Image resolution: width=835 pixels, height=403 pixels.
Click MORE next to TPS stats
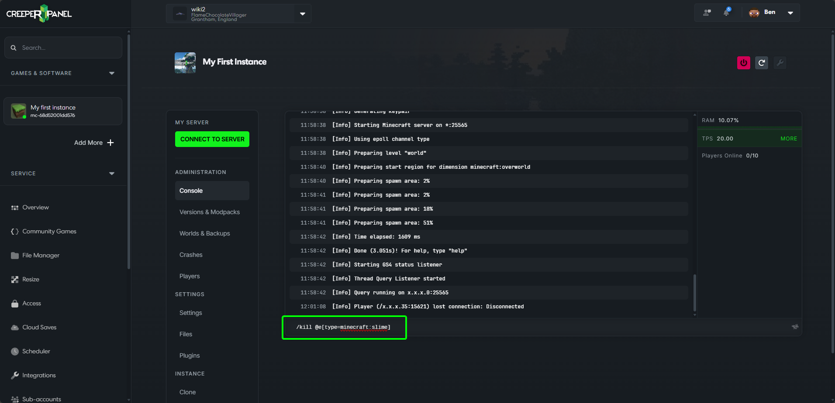point(788,138)
